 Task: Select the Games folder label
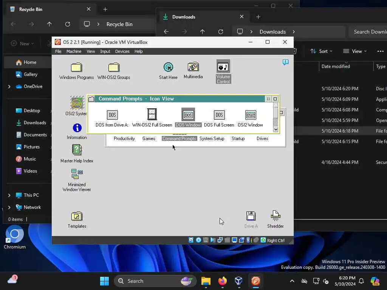click(x=149, y=139)
